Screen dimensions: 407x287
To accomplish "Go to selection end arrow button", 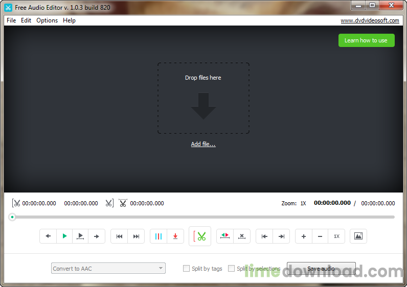I will [281, 236].
